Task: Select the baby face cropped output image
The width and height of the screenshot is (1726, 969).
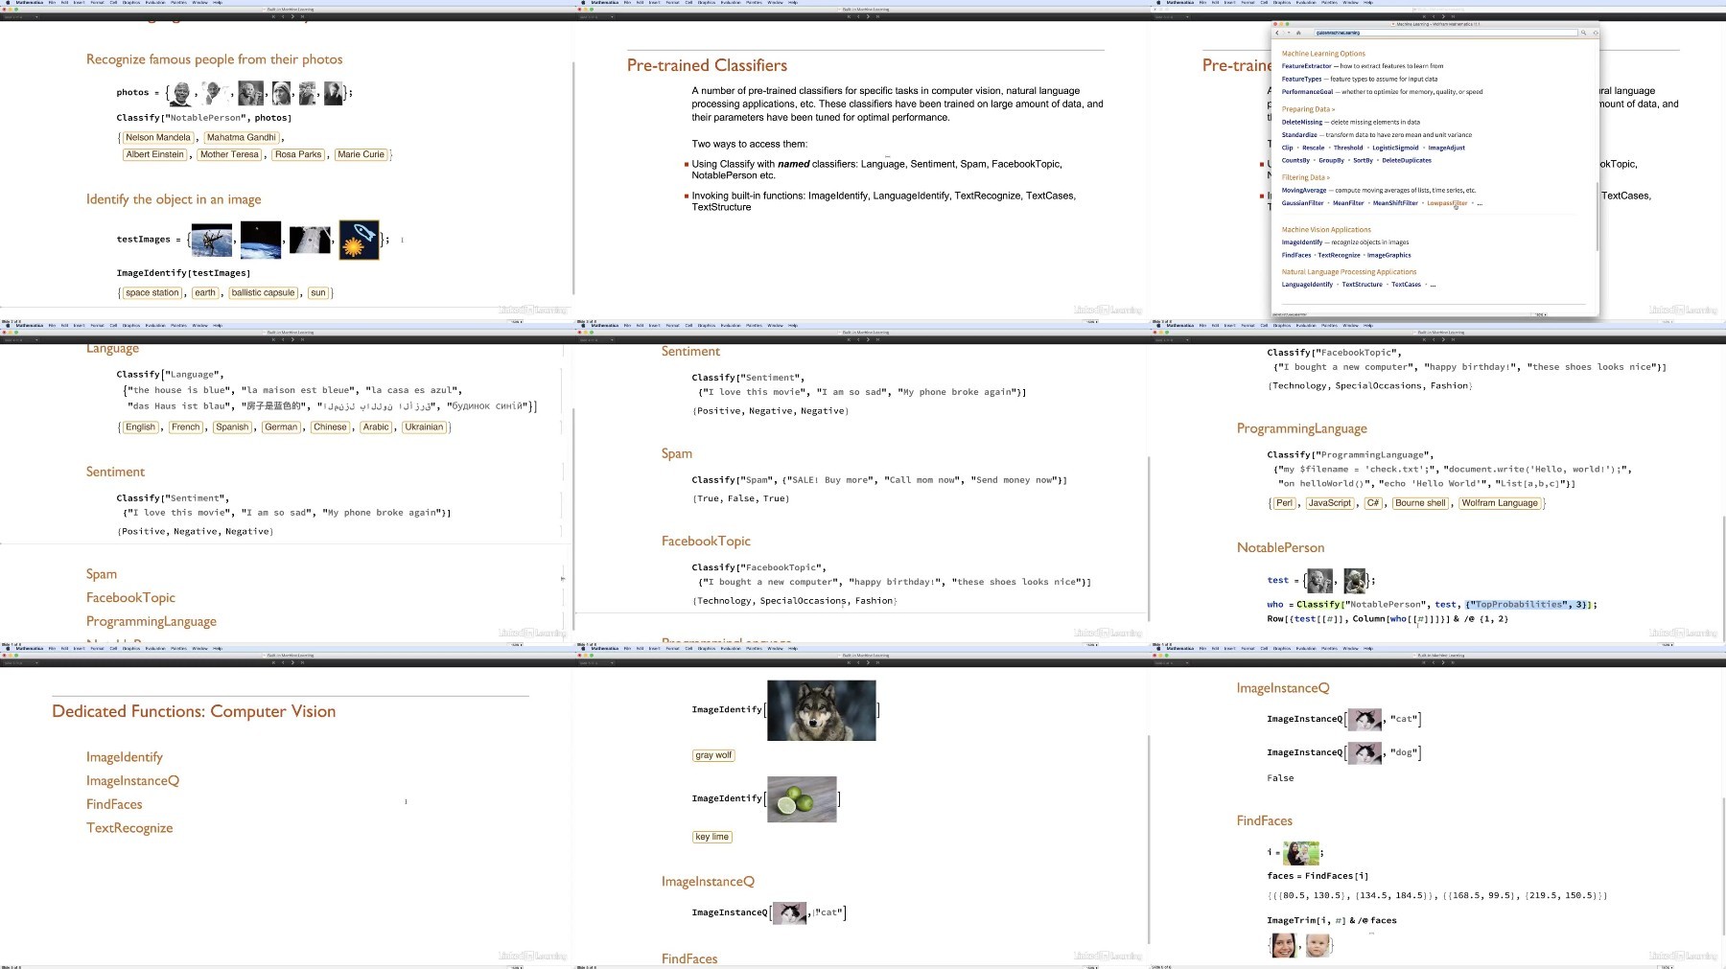Action: click(x=1318, y=946)
